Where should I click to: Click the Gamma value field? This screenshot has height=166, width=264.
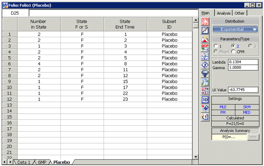[x=243, y=67]
